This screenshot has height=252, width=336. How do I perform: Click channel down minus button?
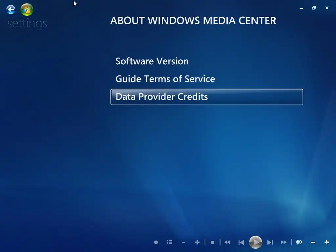click(x=183, y=242)
